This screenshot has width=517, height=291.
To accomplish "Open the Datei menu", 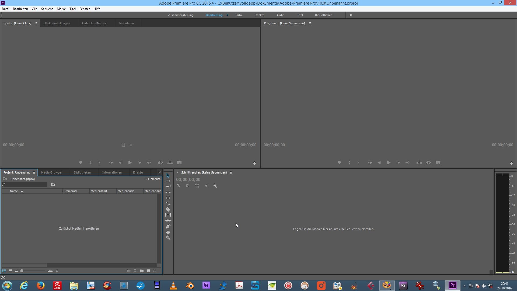I will tap(5, 9).
